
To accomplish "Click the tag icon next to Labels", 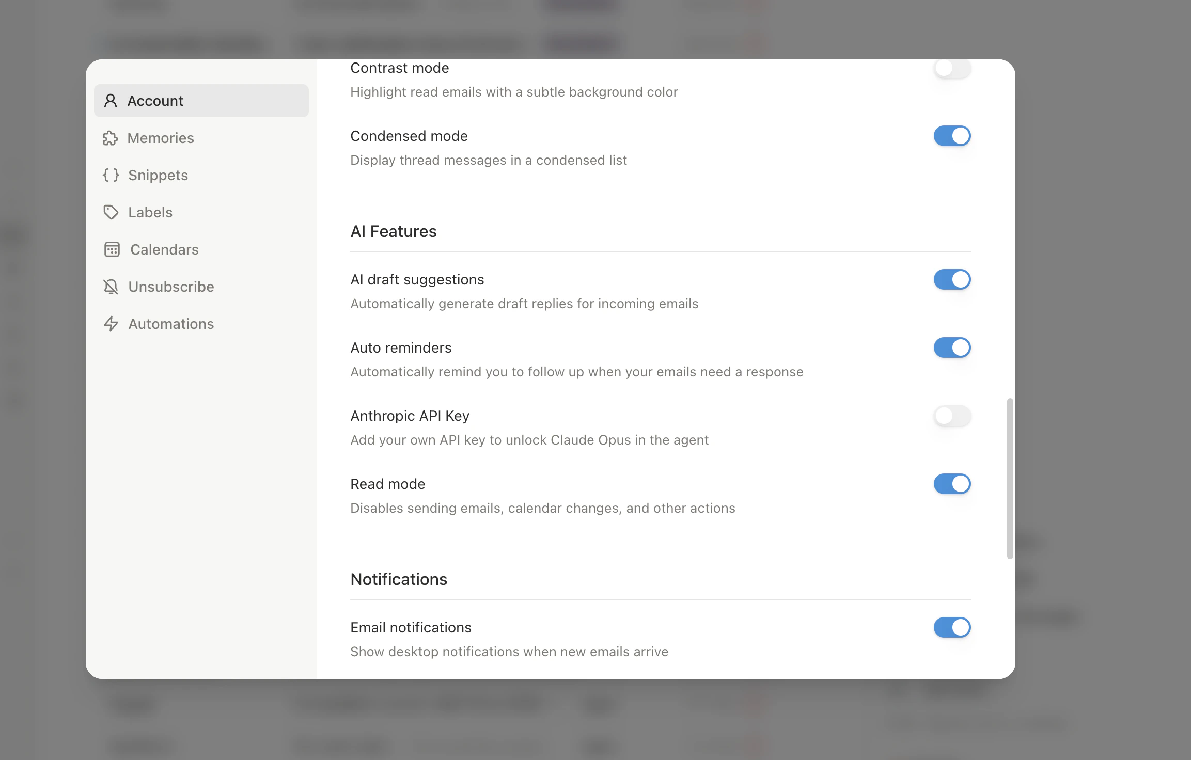I will 111,212.
